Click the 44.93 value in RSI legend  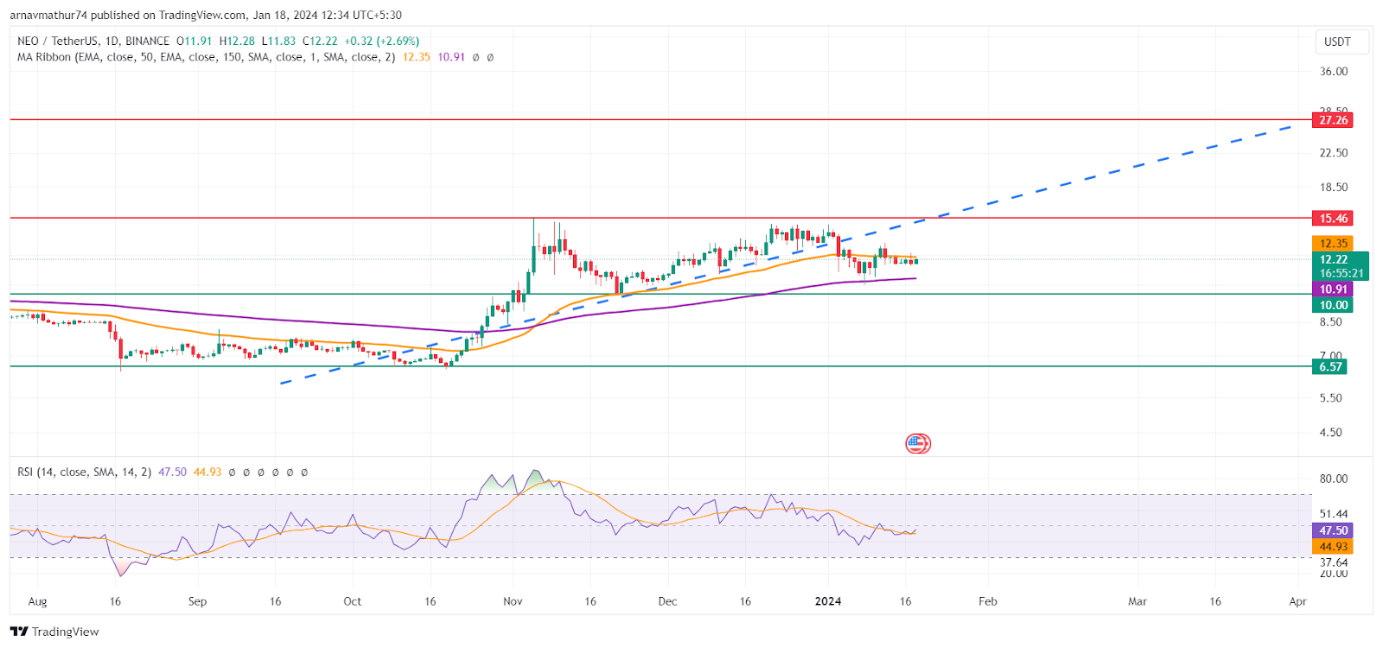click(x=207, y=472)
